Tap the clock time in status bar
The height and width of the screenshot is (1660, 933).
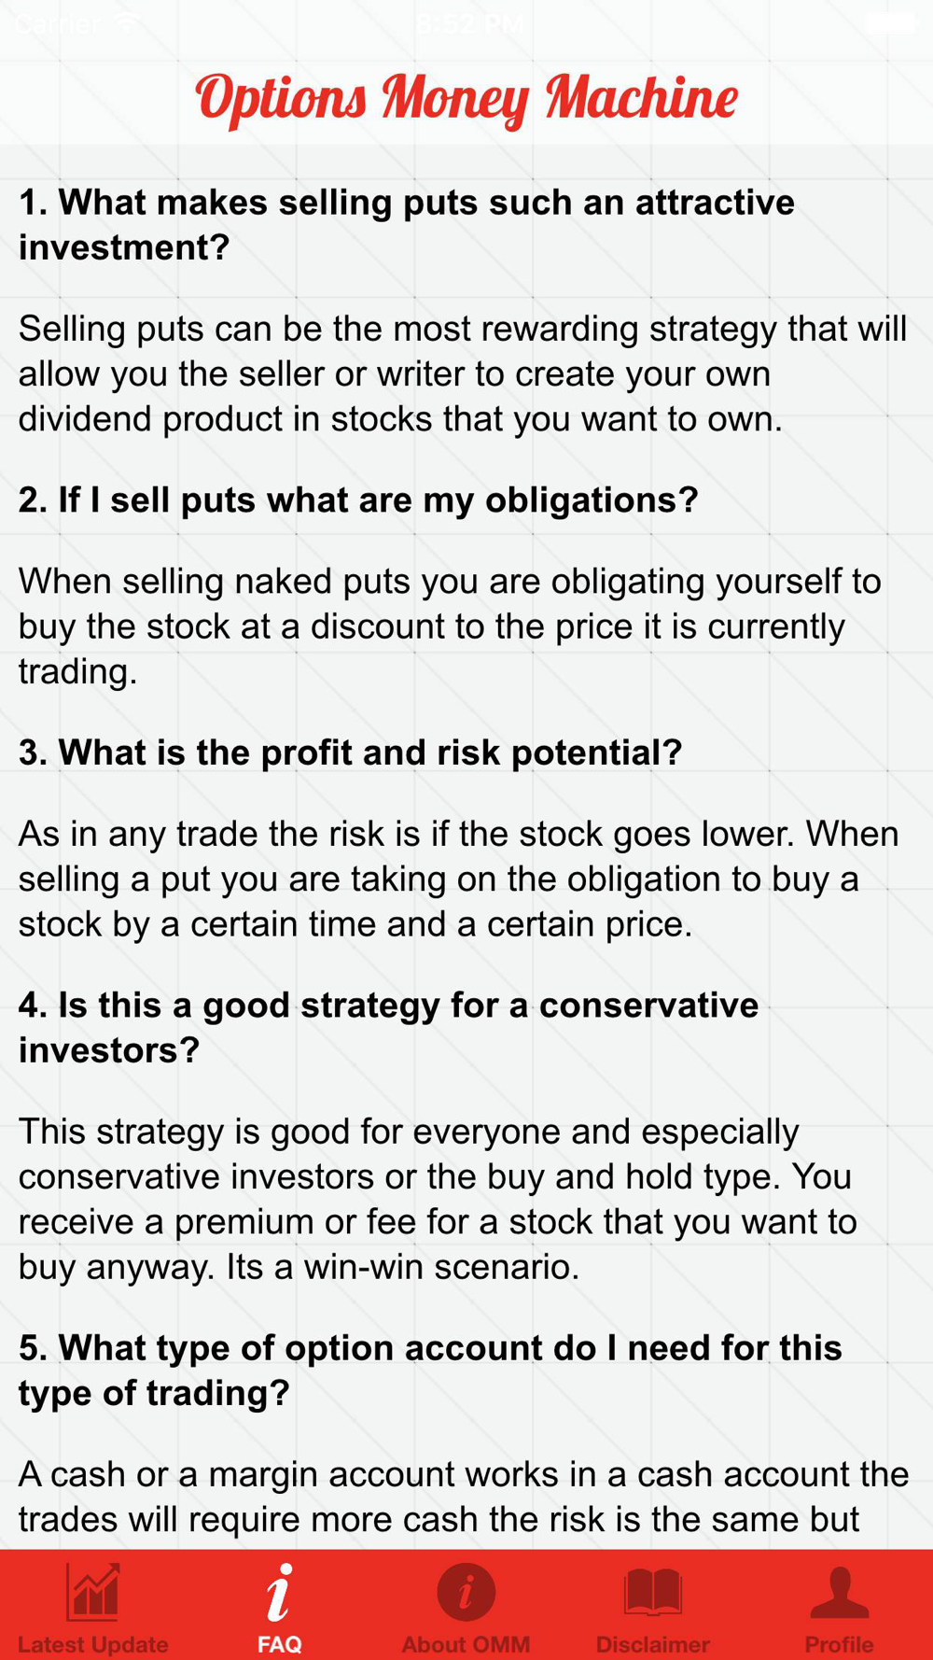469,23
